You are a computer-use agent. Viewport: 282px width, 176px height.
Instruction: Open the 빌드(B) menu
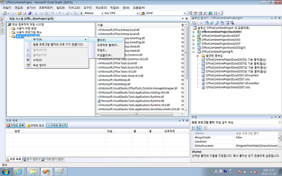61,8
